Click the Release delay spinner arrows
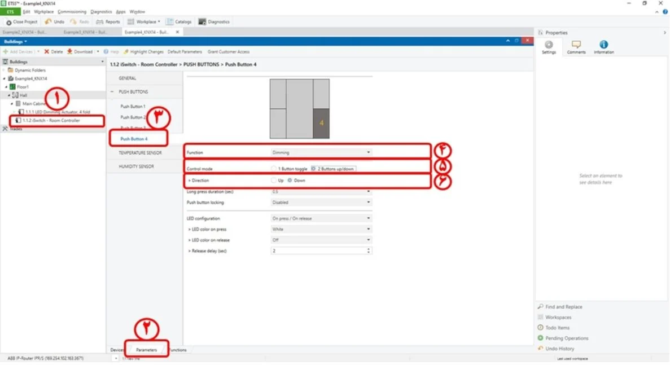The width and height of the screenshot is (670, 365). click(369, 251)
